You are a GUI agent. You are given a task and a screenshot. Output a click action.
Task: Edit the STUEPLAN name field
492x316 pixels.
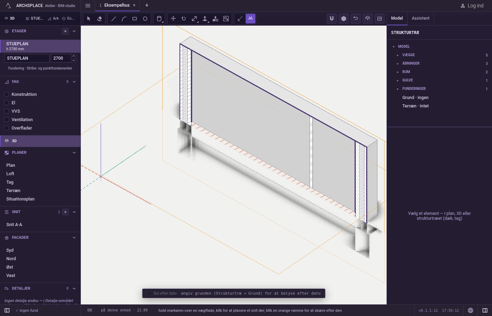pos(27,58)
